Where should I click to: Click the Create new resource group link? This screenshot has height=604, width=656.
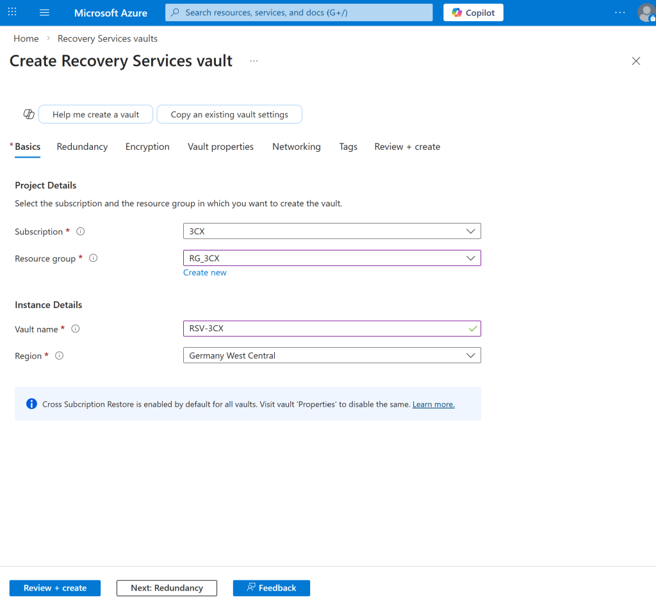coord(204,273)
